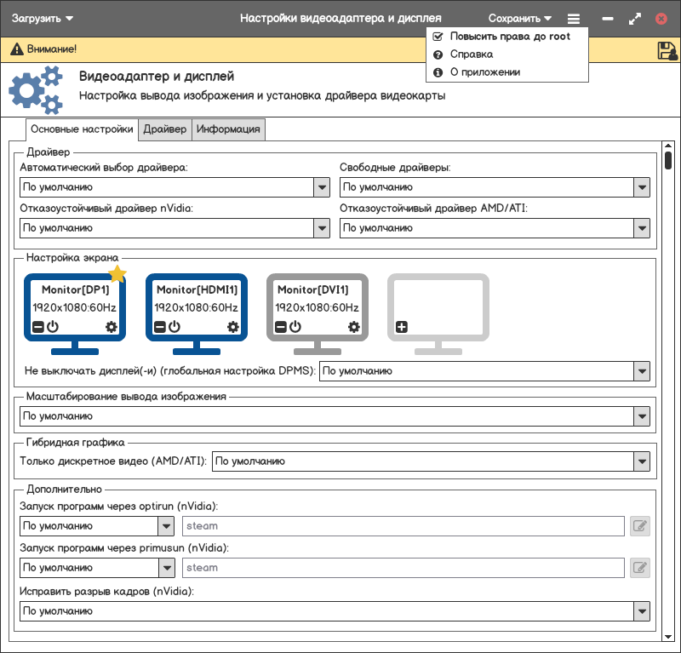Click the primusun 'steam' text field
Screen dimensions: 681x653
[x=403, y=568]
